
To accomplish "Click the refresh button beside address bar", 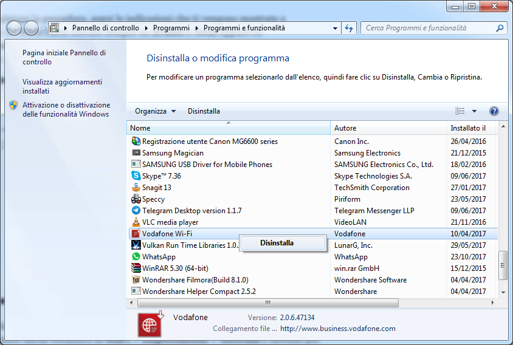I will tap(349, 28).
